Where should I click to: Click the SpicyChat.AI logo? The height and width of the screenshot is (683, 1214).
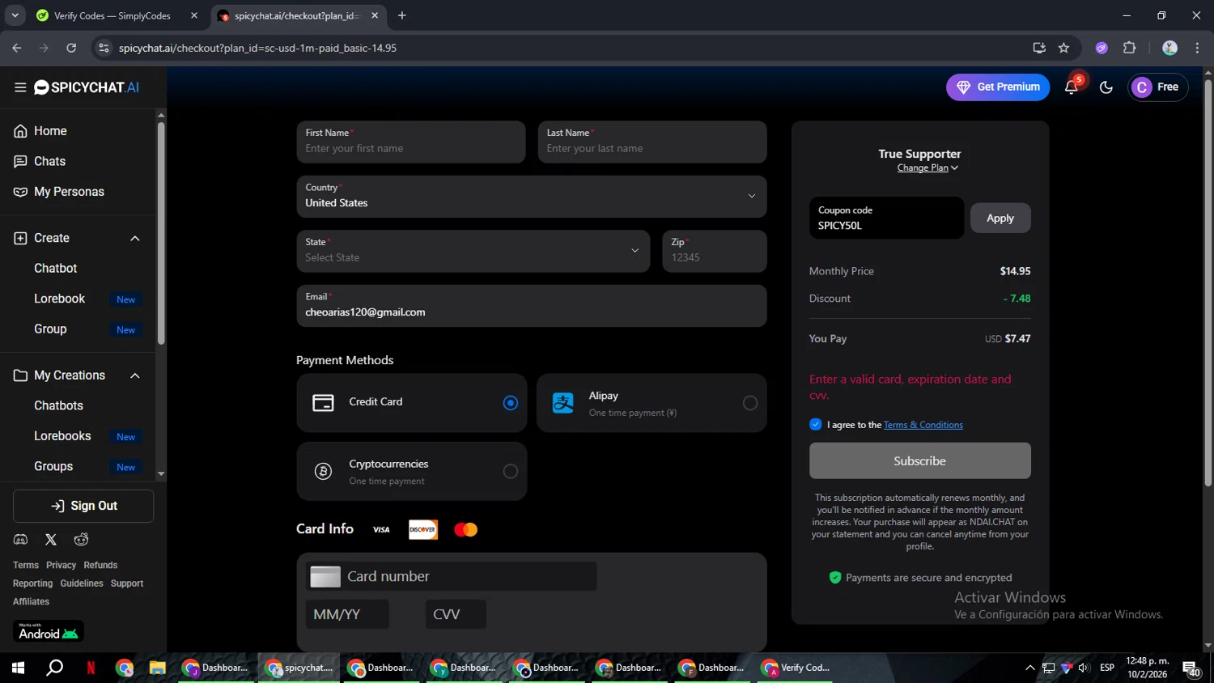[87, 87]
